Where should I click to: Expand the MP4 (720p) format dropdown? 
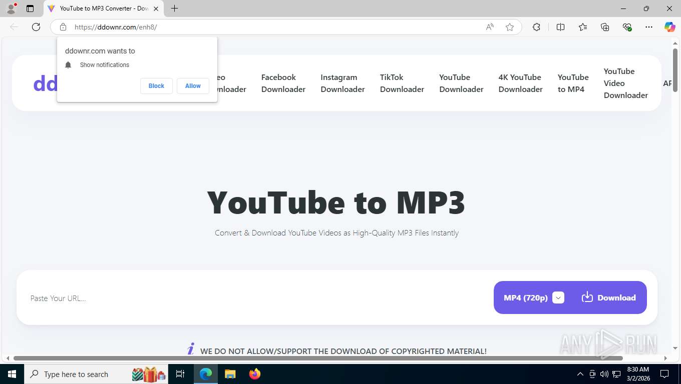click(x=534, y=297)
